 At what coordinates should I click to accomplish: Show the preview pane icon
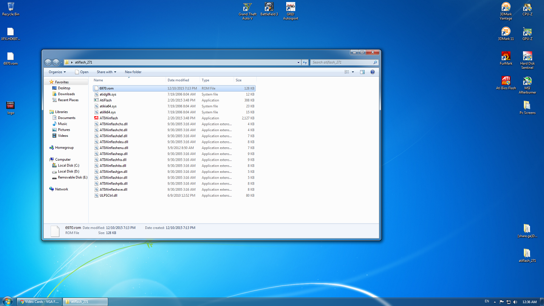[362, 72]
